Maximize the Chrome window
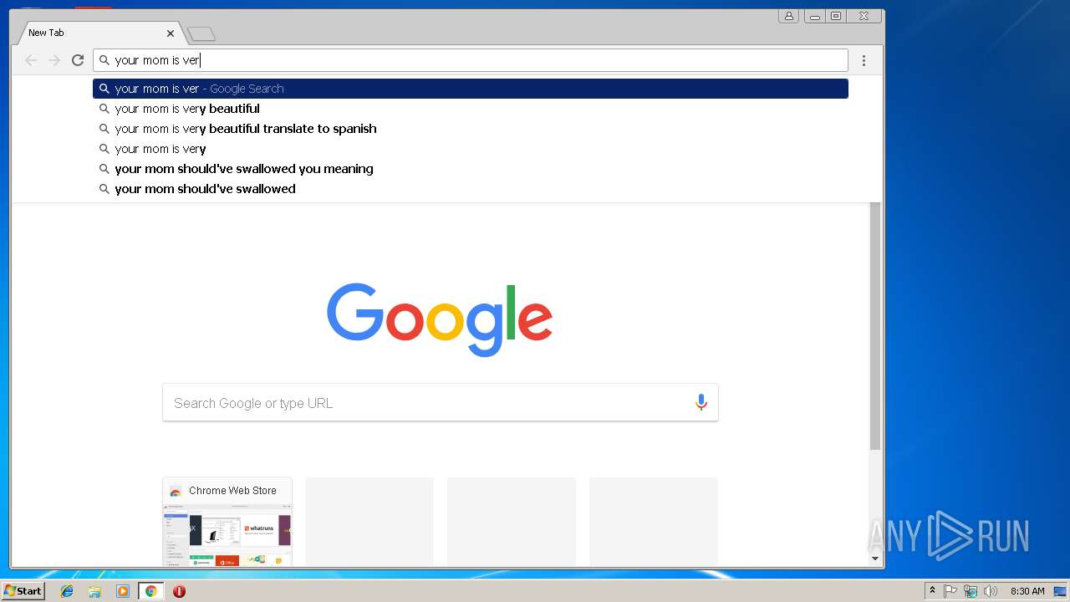This screenshot has height=602, width=1070. (x=836, y=16)
